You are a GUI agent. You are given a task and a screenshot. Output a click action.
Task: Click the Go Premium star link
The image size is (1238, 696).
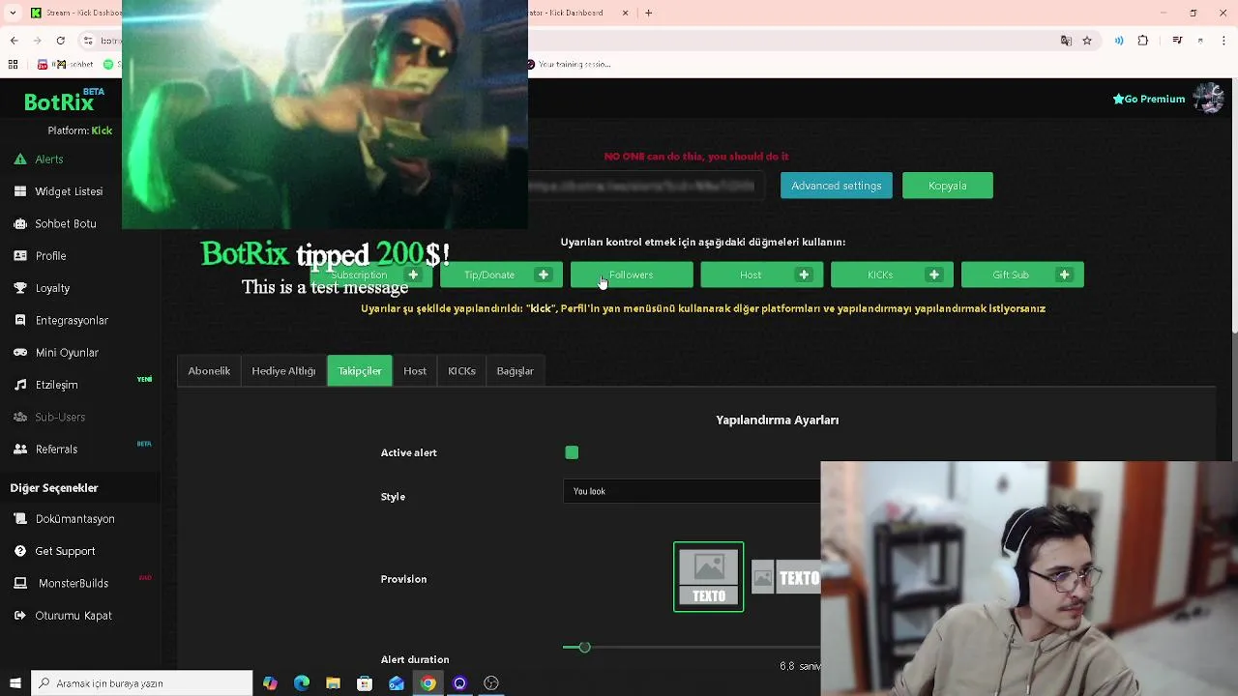click(x=1149, y=99)
